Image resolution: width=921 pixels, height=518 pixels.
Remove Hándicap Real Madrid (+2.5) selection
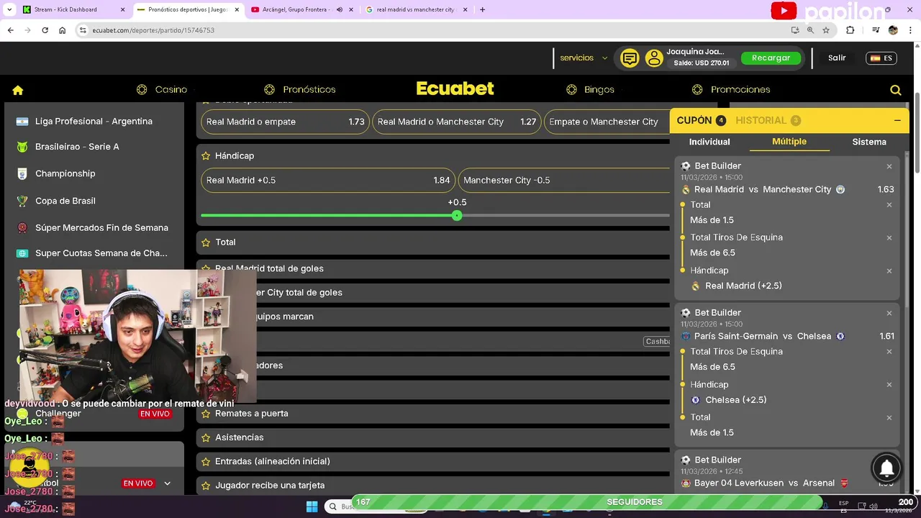pyautogui.click(x=889, y=271)
